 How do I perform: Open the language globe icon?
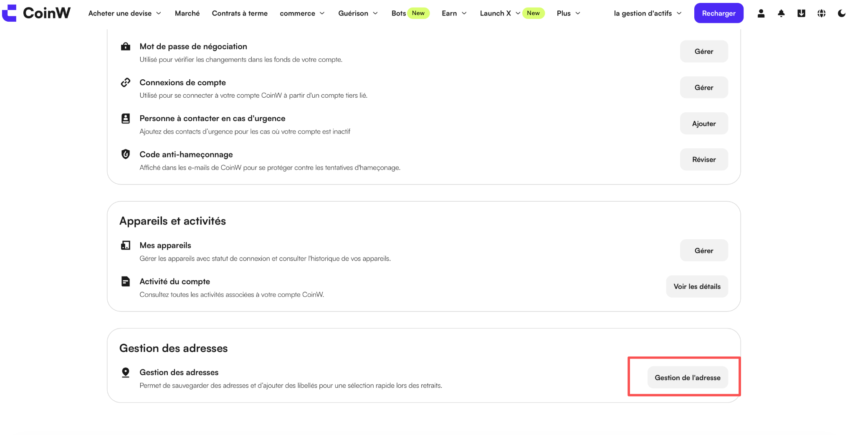coord(821,13)
